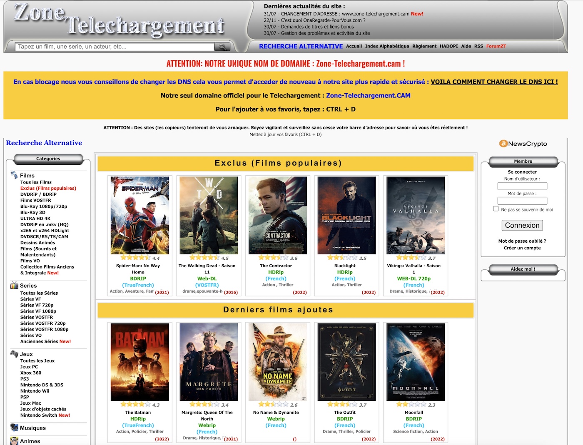The width and height of the screenshot is (583, 445).
Task: Open 'Exclus (Films populaires)' sidebar link
Action: point(48,188)
